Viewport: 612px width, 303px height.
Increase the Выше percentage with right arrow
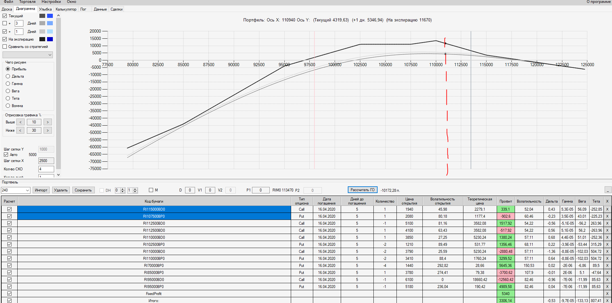pos(48,122)
